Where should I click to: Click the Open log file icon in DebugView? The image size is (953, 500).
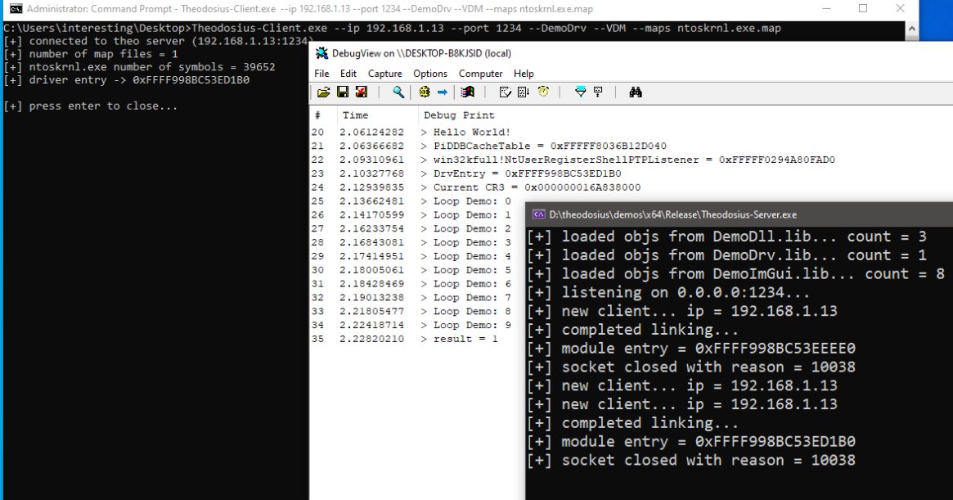click(x=323, y=92)
